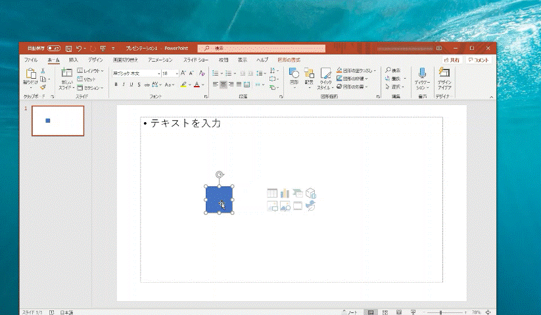Screen dimensions: 541x315
Task: Click the zoom slider in status bar
Action: [440, 312]
